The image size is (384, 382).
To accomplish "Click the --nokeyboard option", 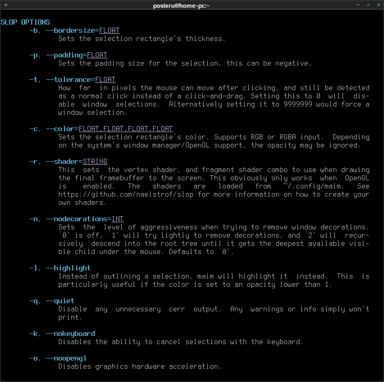I will tap(71, 334).
